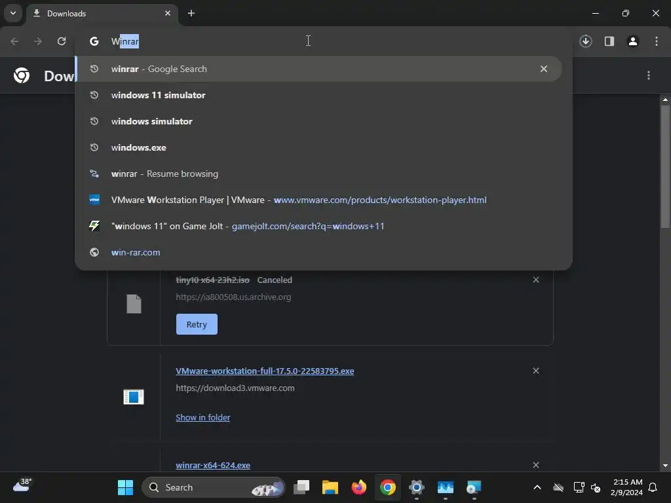Click inside the address bar text Winrar

tap(125, 41)
